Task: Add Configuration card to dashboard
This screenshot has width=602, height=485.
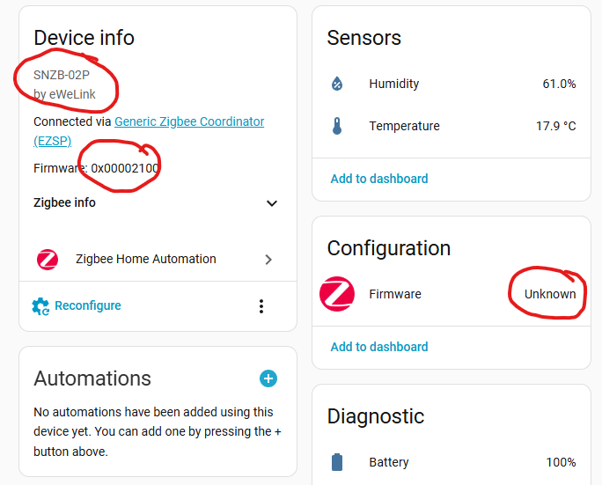Action: [x=379, y=347]
